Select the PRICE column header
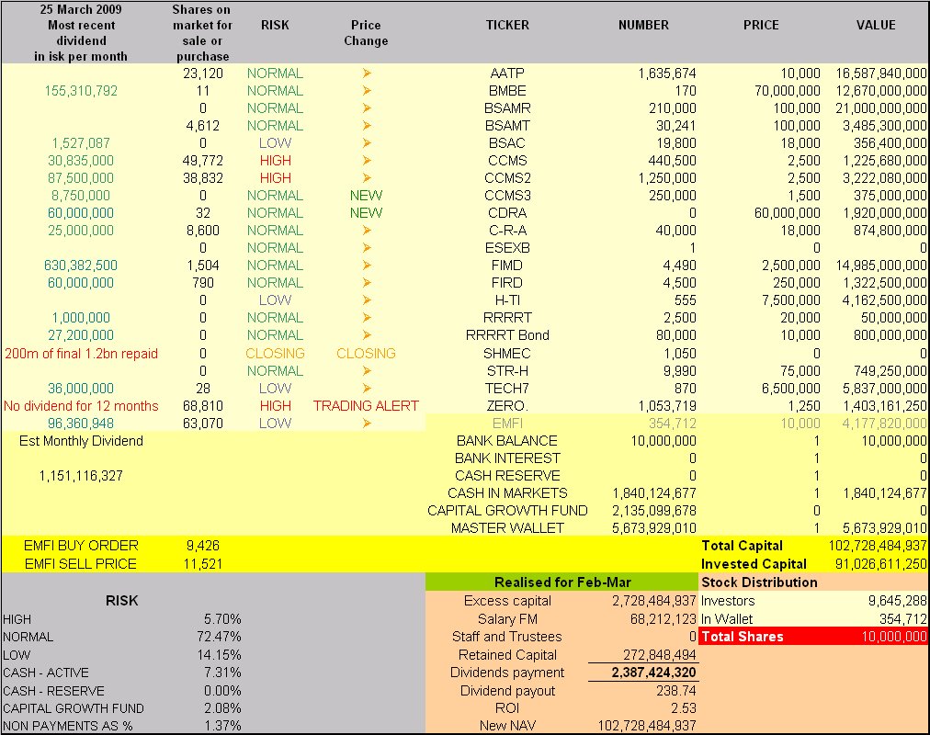 coord(761,25)
